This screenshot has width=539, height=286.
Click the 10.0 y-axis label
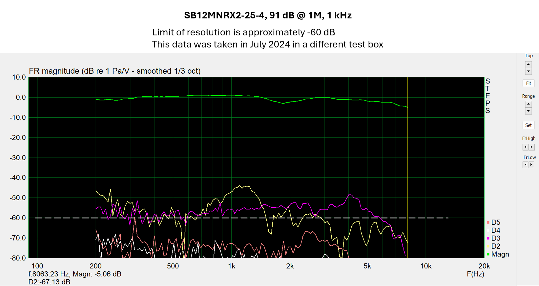tap(19, 77)
